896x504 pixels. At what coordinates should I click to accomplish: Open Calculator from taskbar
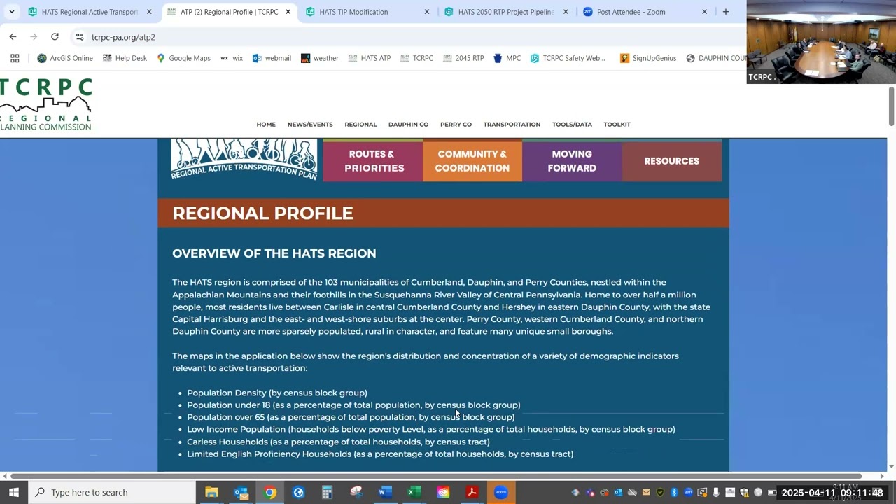pos(327,492)
